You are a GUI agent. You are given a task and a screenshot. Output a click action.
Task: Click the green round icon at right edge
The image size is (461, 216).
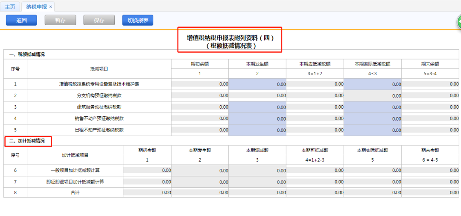pyautogui.click(x=459, y=22)
